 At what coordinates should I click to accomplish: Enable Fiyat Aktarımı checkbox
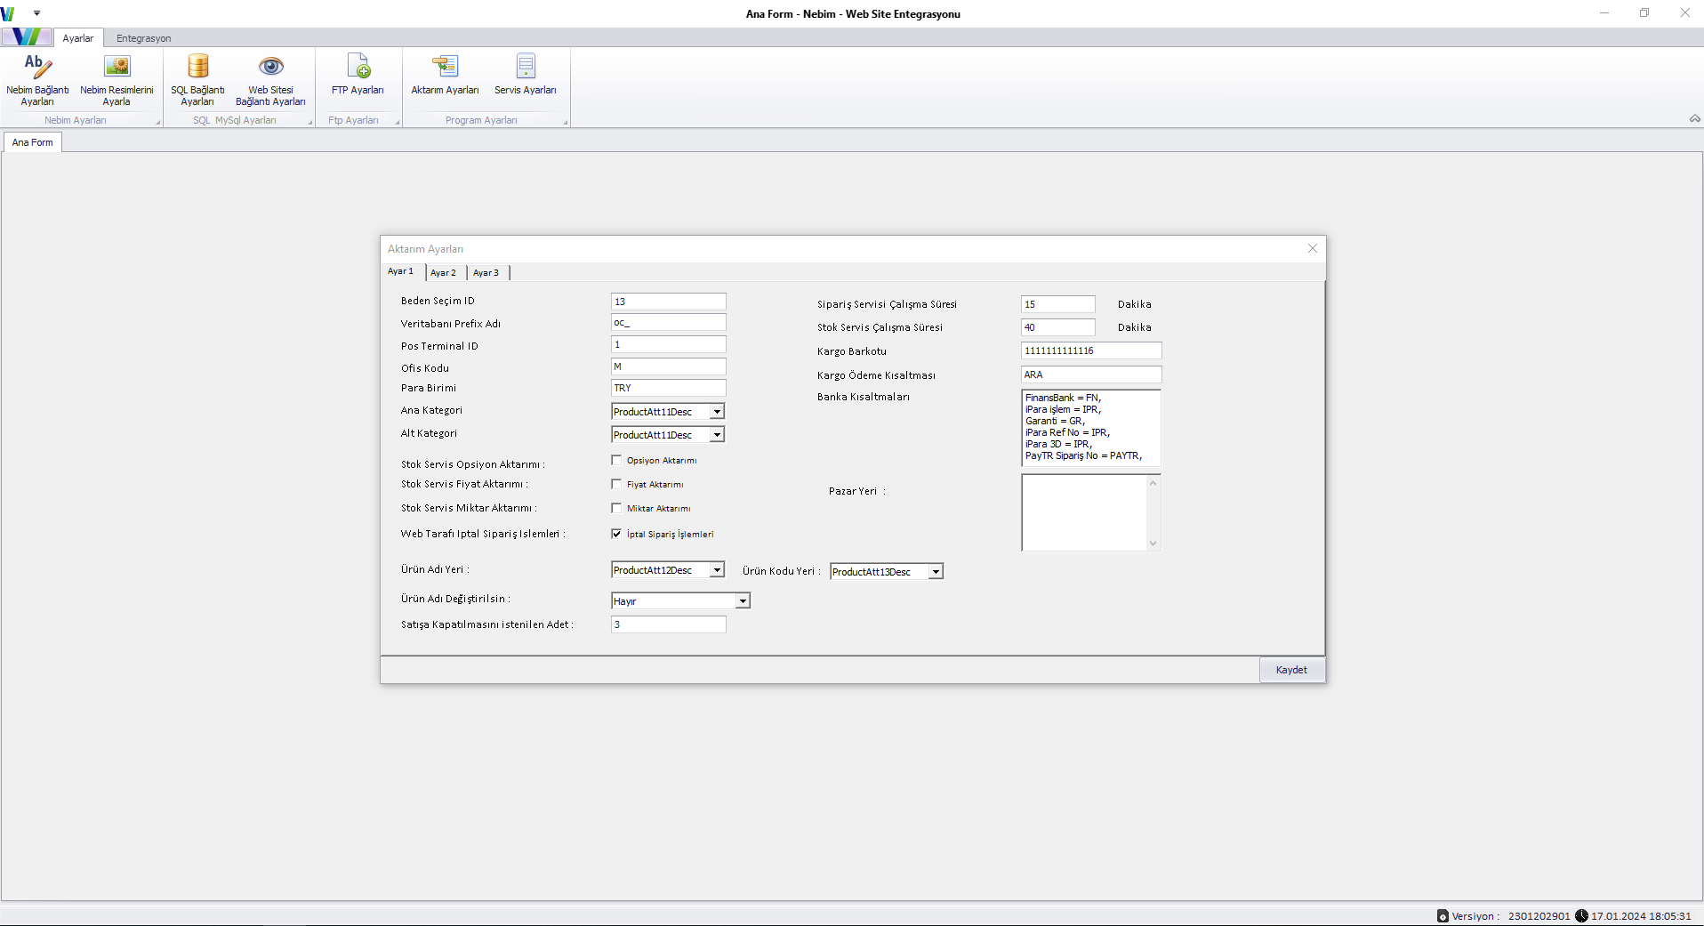click(616, 484)
